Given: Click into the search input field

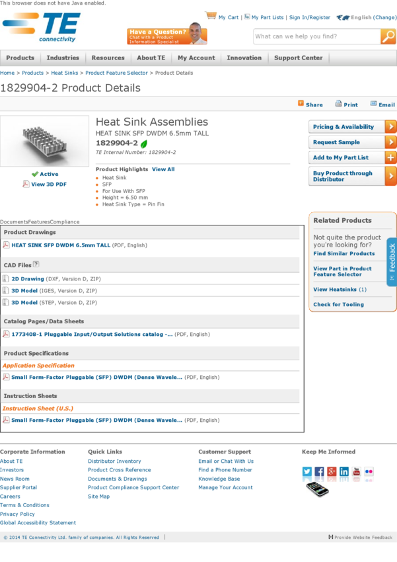Looking at the screenshot, I should pyautogui.click(x=316, y=36).
